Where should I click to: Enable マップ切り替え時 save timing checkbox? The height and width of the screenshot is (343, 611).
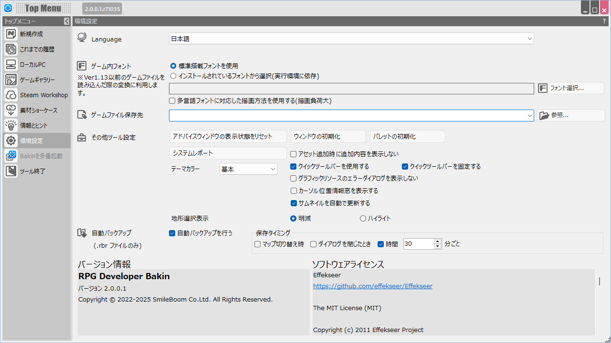[x=258, y=244]
